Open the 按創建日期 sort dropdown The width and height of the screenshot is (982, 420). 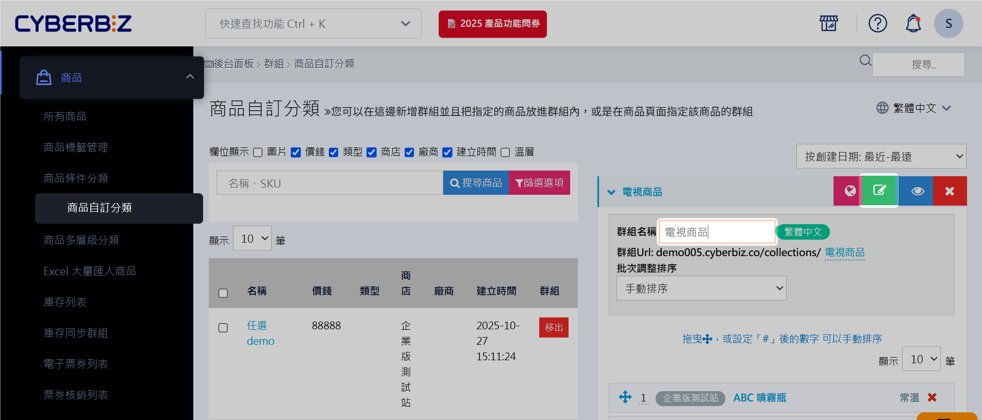pyautogui.click(x=880, y=156)
